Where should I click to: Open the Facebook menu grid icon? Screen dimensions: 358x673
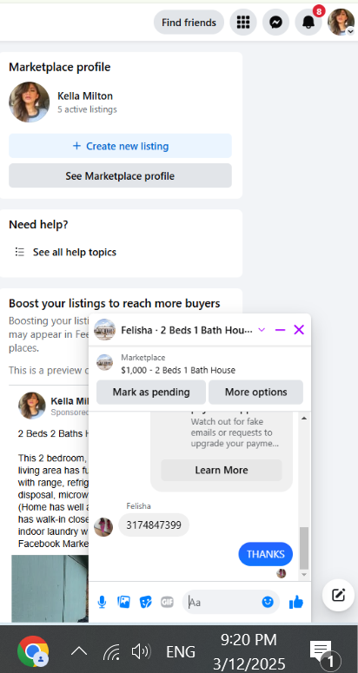click(x=243, y=23)
